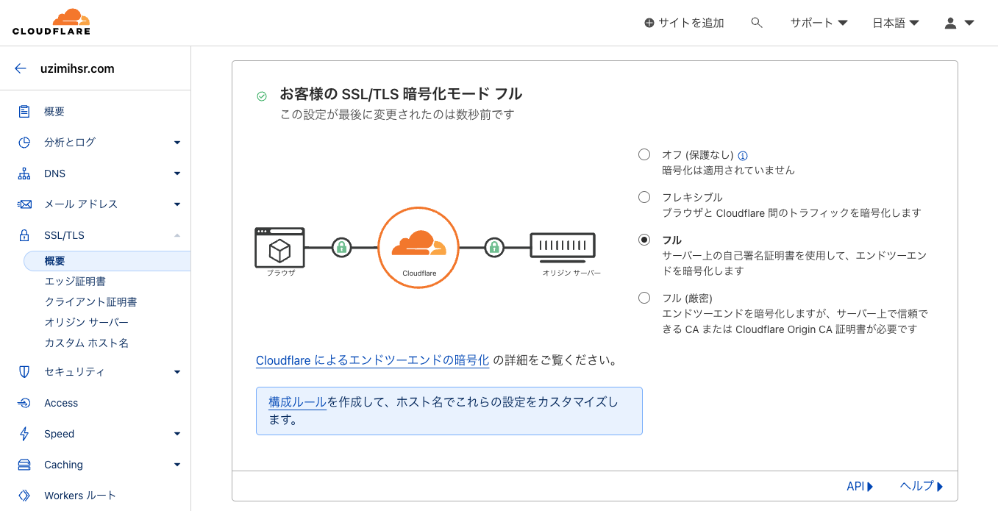Screen dimensions: 998x511
Task: Expand the Caching section arrow
Action: tap(177, 465)
